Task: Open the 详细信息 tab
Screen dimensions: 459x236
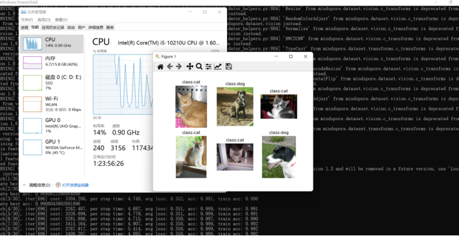Action: pyautogui.click(x=96, y=28)
